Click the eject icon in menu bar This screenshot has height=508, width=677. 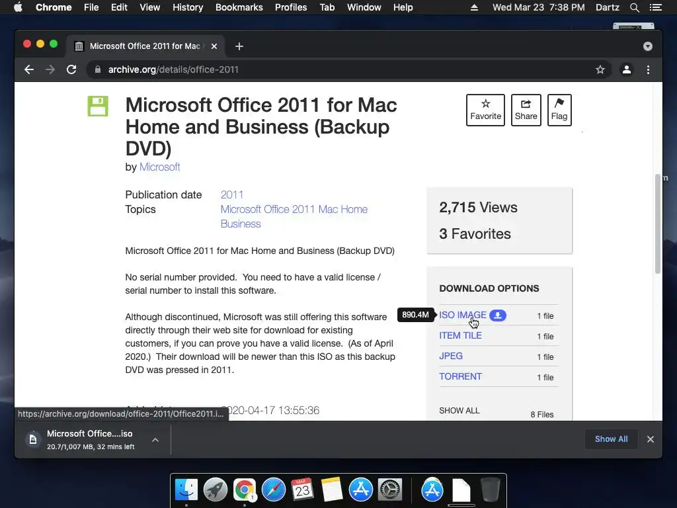(x=474, y=7)
